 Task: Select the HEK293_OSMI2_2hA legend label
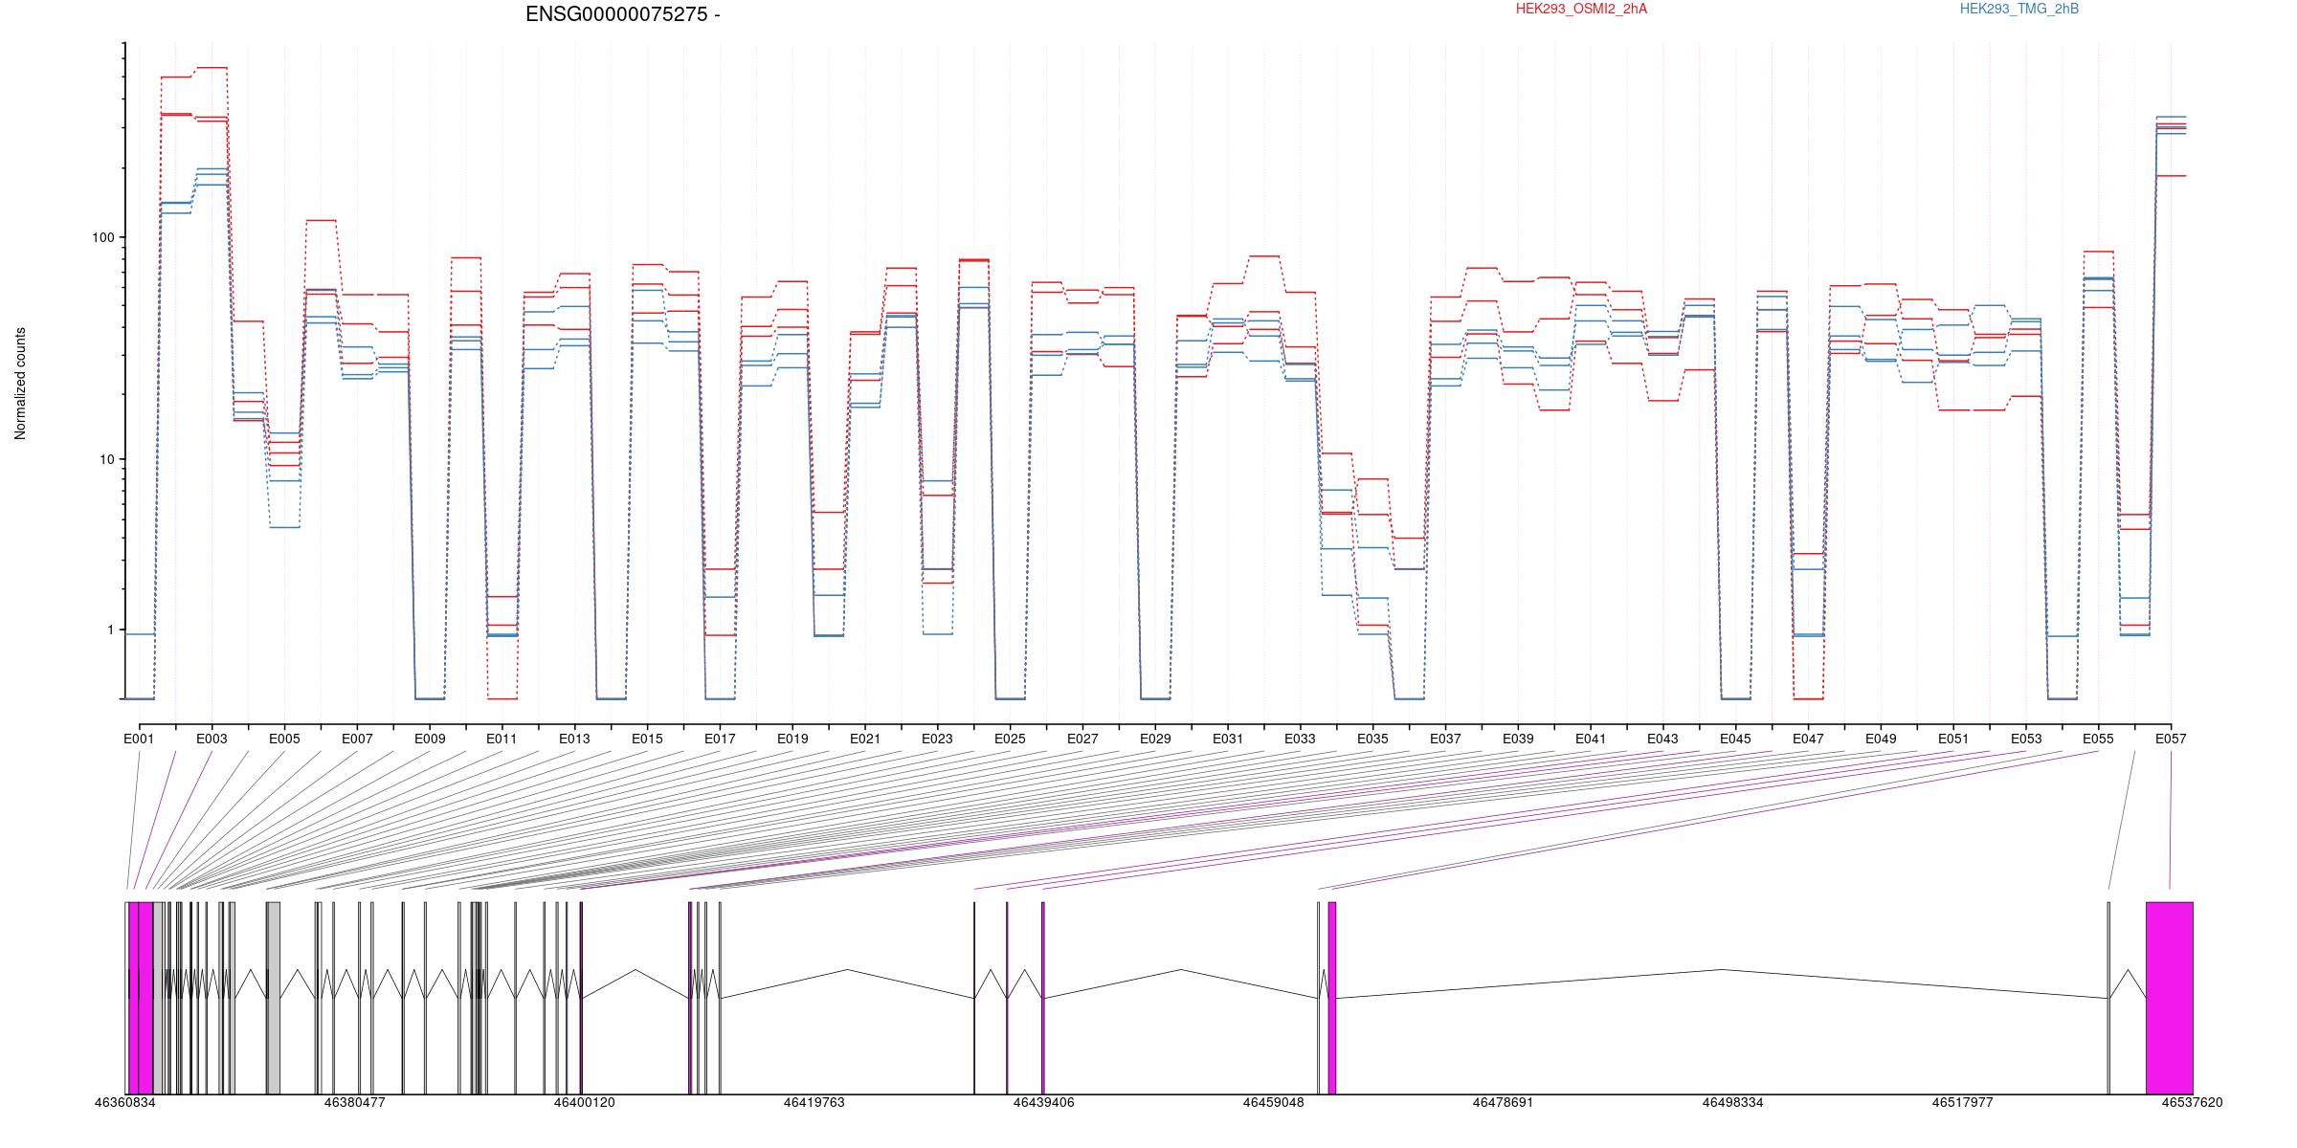point(1581,9)
